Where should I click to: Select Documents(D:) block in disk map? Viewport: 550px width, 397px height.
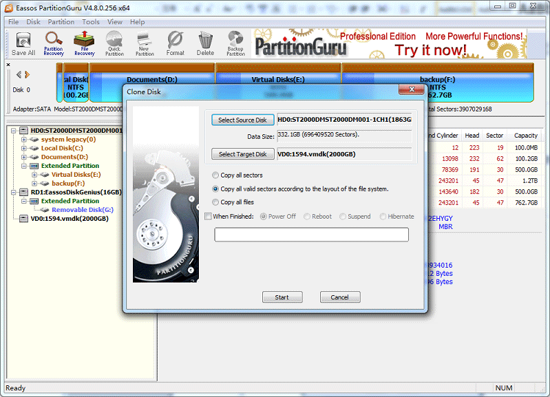pyautogui.click(x=152, y=83)
